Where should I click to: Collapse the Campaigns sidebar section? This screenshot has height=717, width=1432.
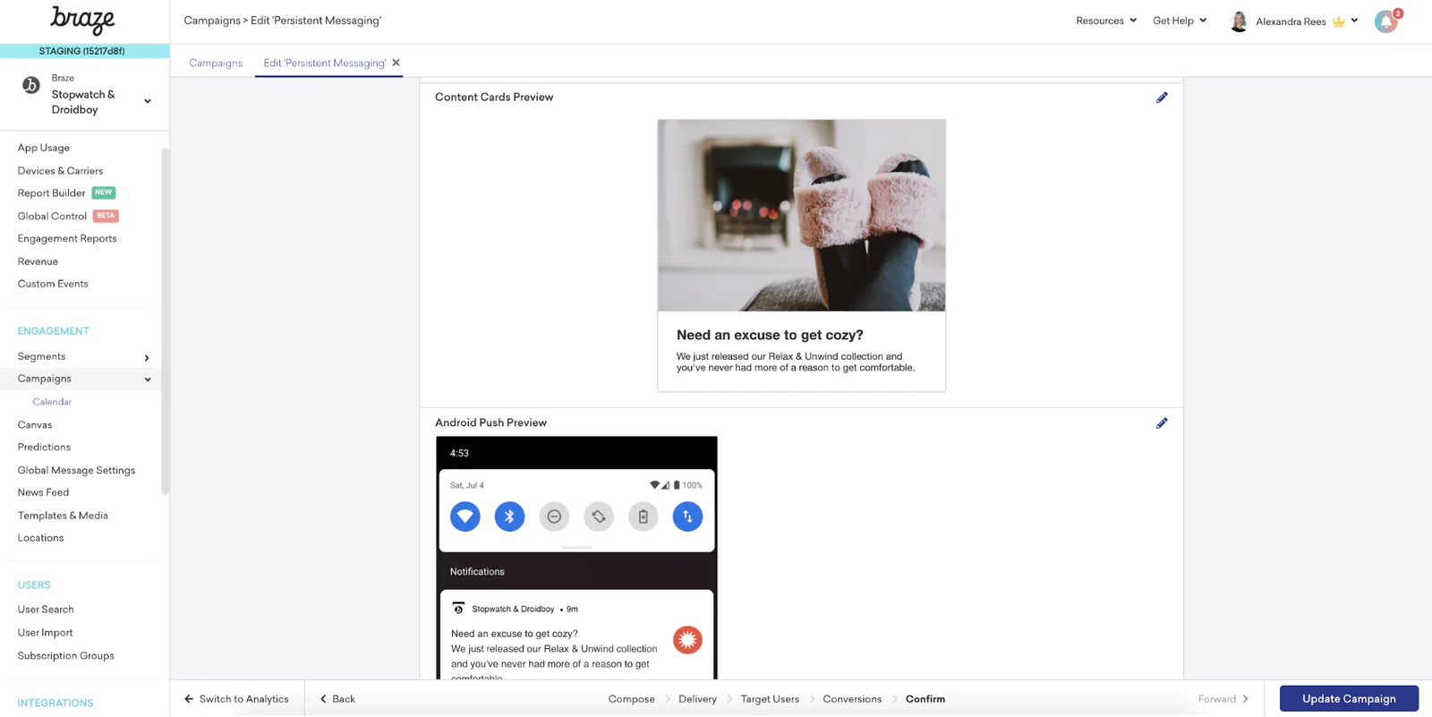coord(148,380)
